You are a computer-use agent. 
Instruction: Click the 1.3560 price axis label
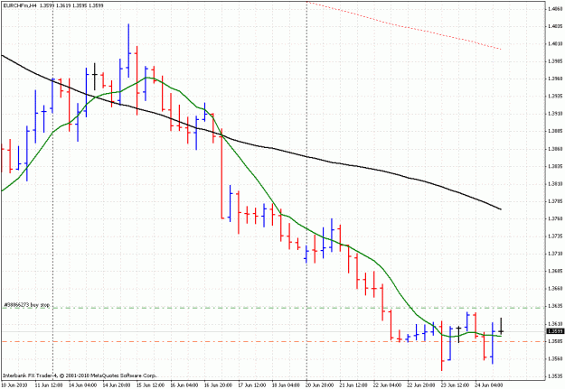[x=555, y=358]
